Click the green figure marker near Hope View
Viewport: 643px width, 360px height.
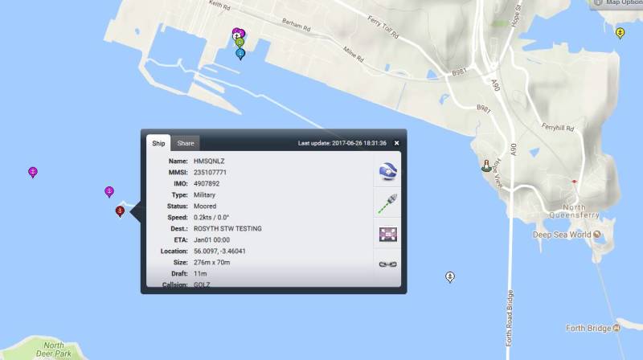point(486,166)
